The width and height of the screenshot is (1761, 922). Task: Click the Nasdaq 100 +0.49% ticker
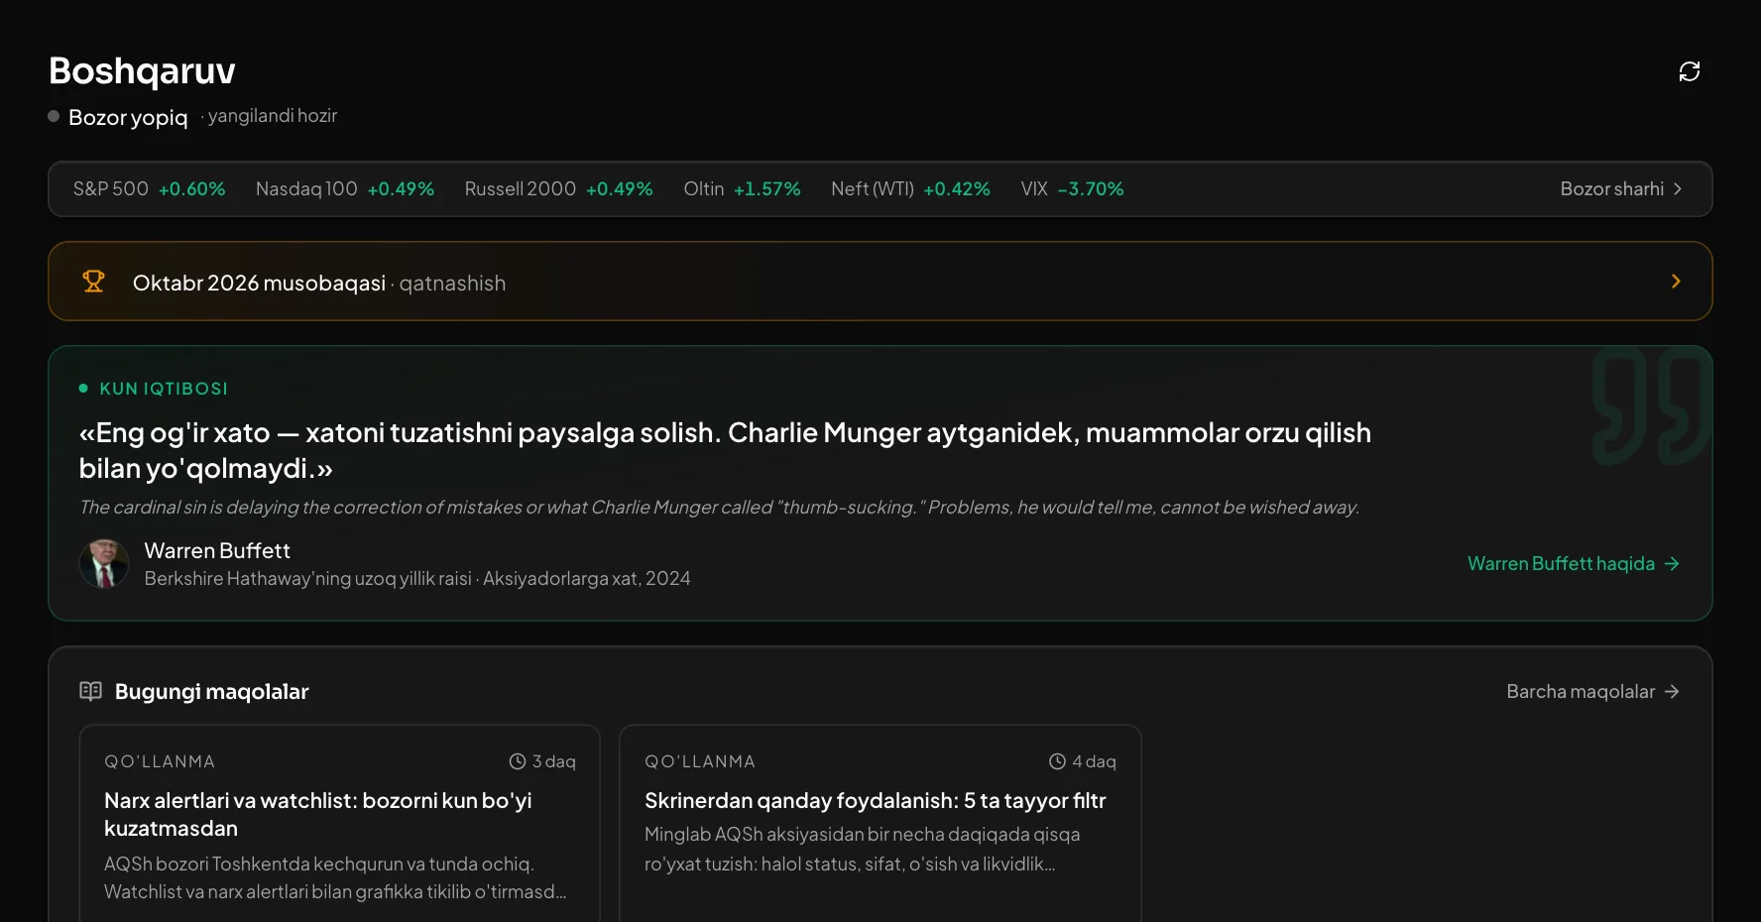(x=345, y=188)
